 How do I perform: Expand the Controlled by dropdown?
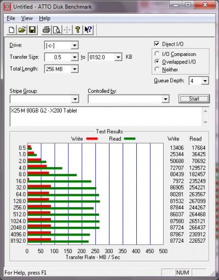tap(165, 99)
